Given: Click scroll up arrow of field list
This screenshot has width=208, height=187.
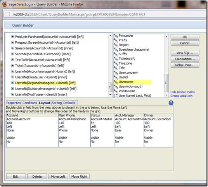Looking at the screenshot, I should (166, 37).
